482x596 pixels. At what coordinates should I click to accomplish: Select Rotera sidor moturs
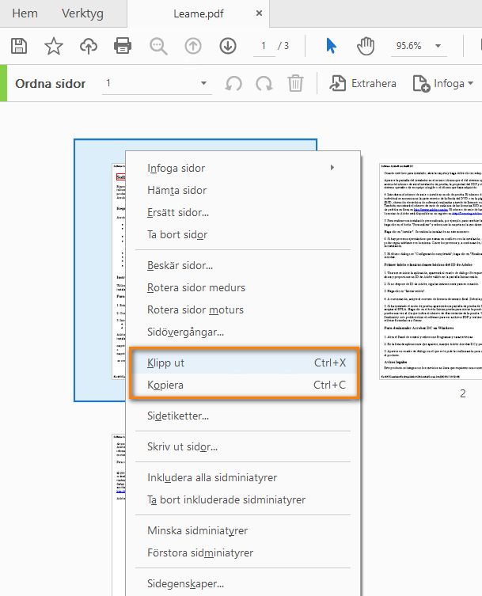242,309
